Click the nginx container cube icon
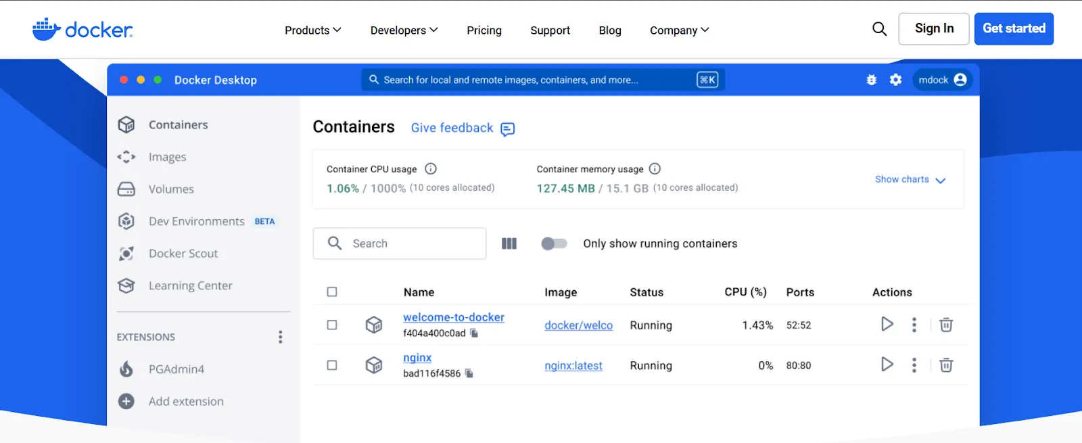Screen dimensions: 1082x443 point(374,365)
